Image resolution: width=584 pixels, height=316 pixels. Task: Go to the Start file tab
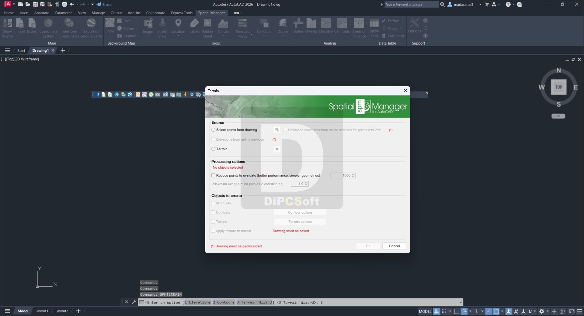(x=21, y=50)
